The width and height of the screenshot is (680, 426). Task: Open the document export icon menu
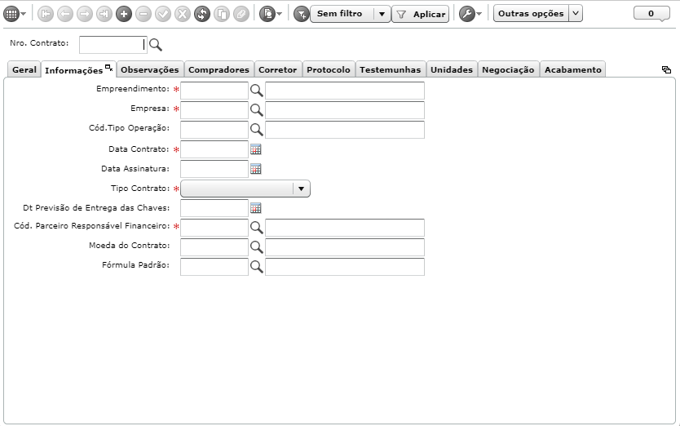(271, 14)
